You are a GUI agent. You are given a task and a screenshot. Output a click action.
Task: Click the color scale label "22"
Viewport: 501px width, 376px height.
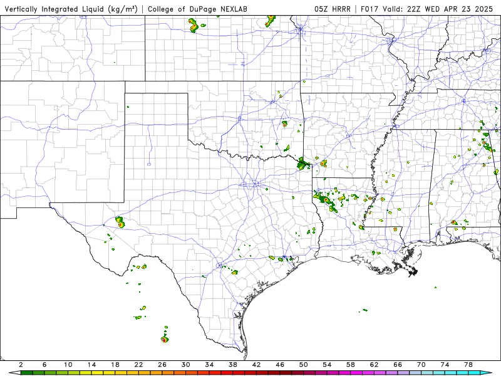138,365
